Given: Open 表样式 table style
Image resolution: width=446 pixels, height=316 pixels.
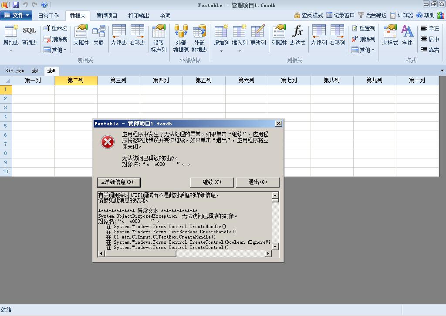Looking at the screenshot, I should coord(390,36).
